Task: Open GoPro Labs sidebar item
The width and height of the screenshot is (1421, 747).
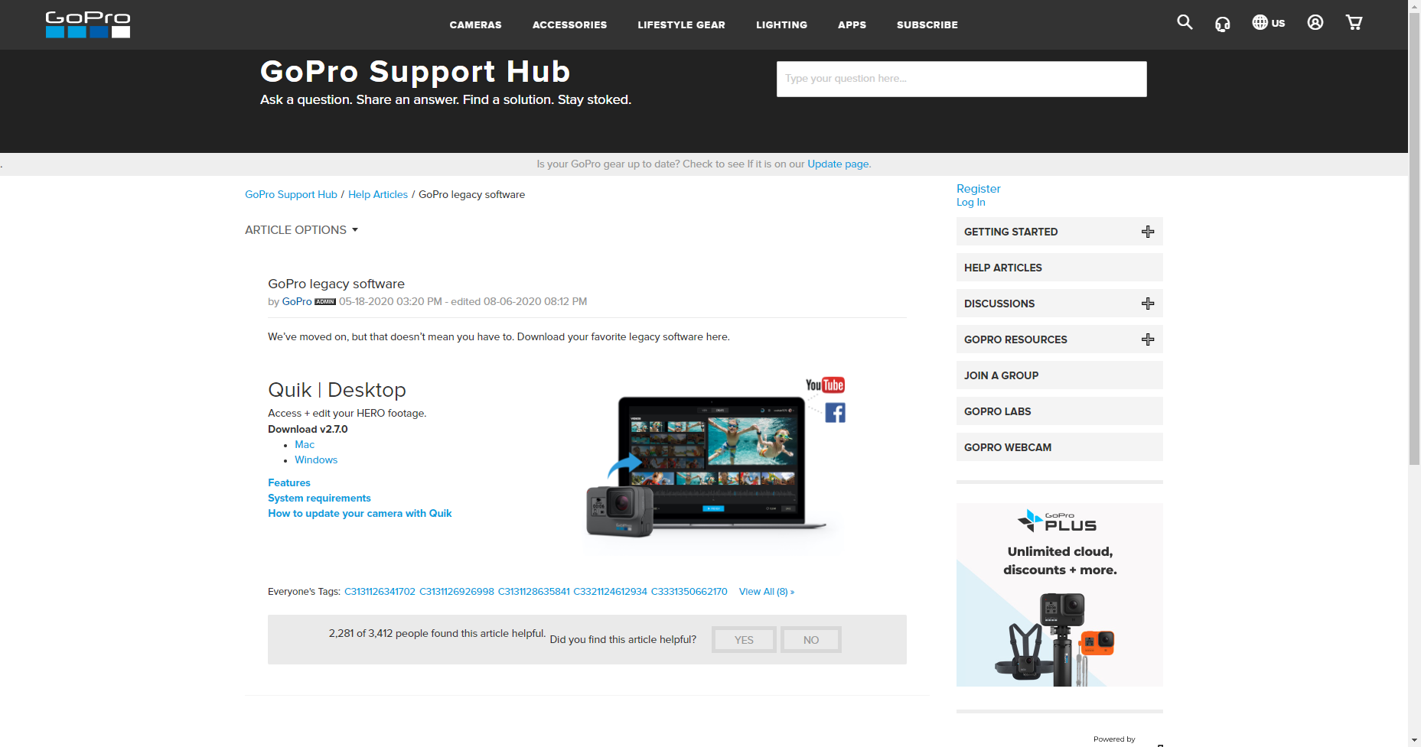Action: point(1059,411)
